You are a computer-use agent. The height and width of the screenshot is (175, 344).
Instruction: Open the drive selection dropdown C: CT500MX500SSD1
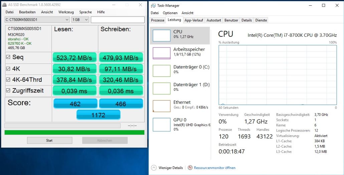pos(37,20)
